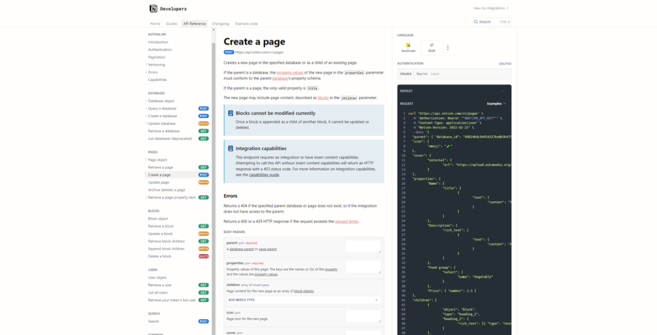Click book icon beside Integration capabilities
Image resolution: width=657 pixels, height=335 pixels.
coord(231,148)
